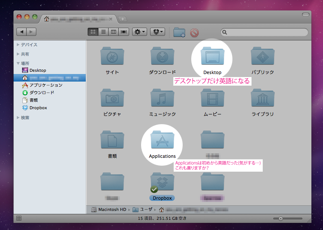Screen dimensions: 323x230
Task: Switch to list view mode
Action: point(103,32)
